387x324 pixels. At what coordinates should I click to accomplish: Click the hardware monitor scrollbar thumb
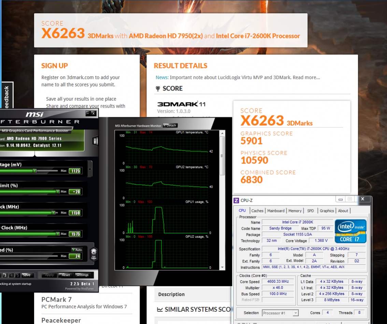(x=223, y=156)
